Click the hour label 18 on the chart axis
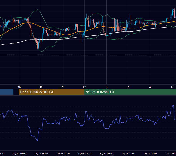The width and height of the screenshot is (176, 156). click(x=41, y=87)
